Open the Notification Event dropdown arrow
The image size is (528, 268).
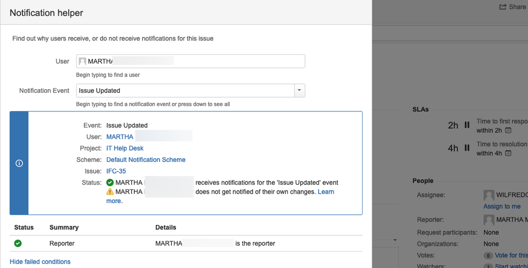pos(299,90)
